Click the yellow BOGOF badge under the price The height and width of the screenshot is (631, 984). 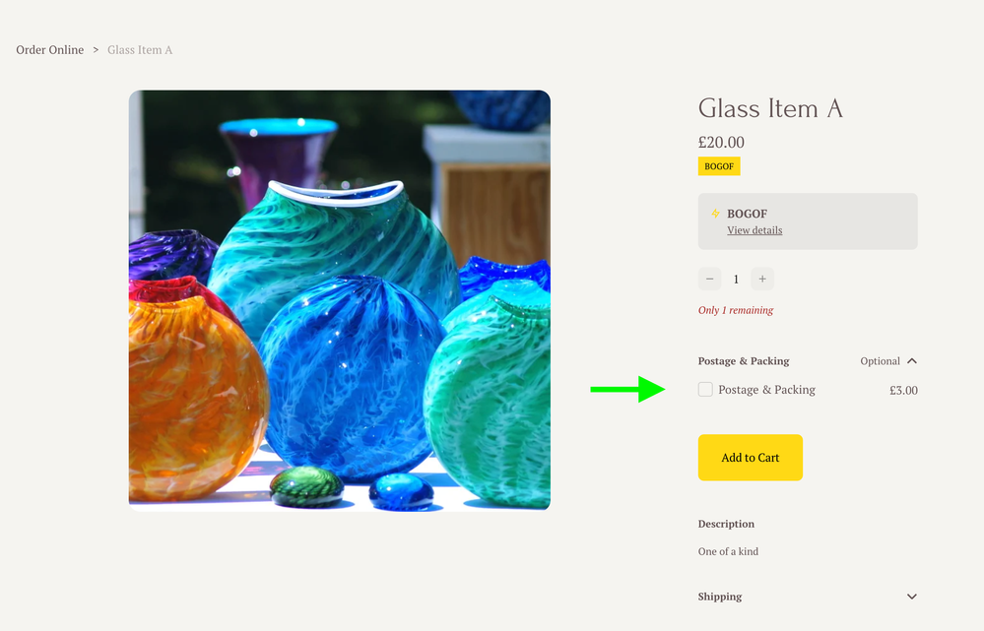[719, 166]
